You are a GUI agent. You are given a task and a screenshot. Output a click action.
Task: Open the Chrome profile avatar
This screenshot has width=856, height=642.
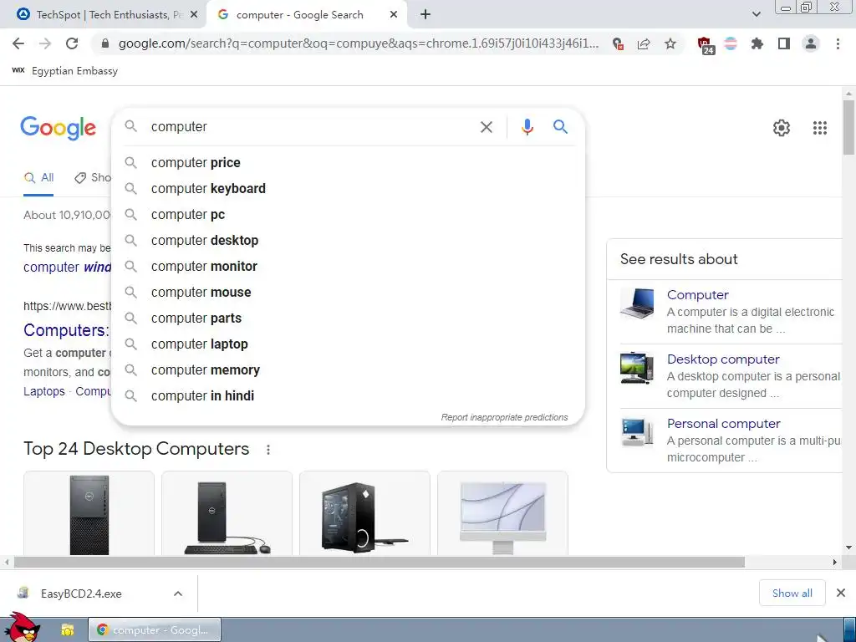[x=811, y=43]
